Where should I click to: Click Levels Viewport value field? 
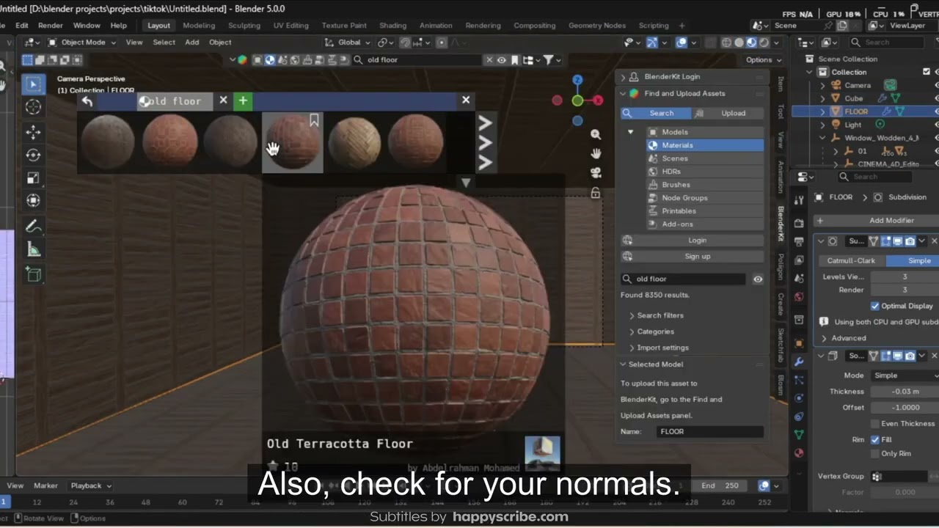[x=905, y=277]
